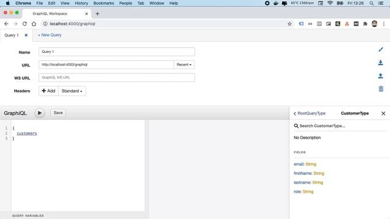Expand the Query Variables panel

[28, 215]
